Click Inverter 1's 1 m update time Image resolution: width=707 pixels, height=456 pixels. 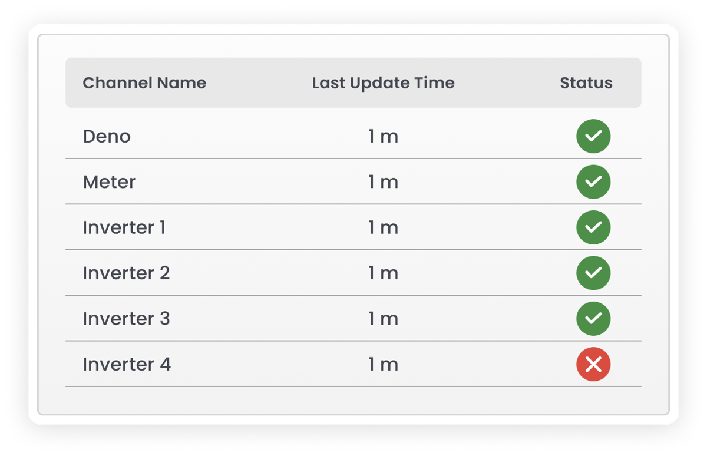point(383,227)
